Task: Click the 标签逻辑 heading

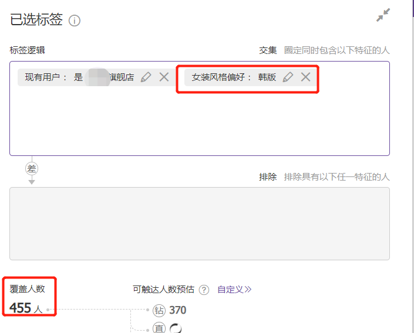Action: pos(27,50)
